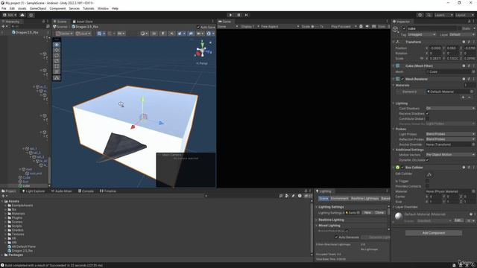Toggle the Is Trigger checkbox
477x268 pixels.
(427, 181)
